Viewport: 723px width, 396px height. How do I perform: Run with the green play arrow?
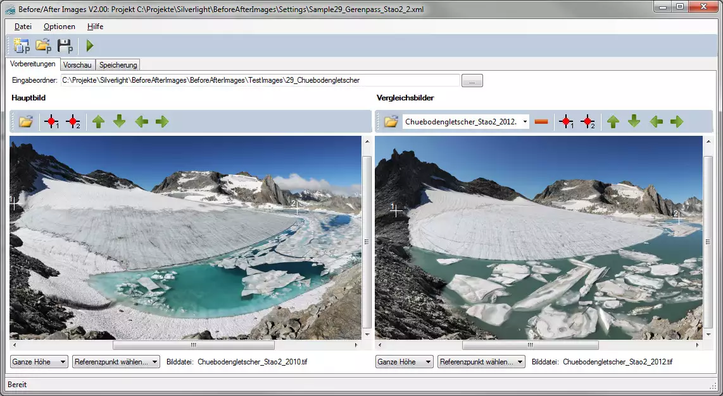click(x=90, y=45)
